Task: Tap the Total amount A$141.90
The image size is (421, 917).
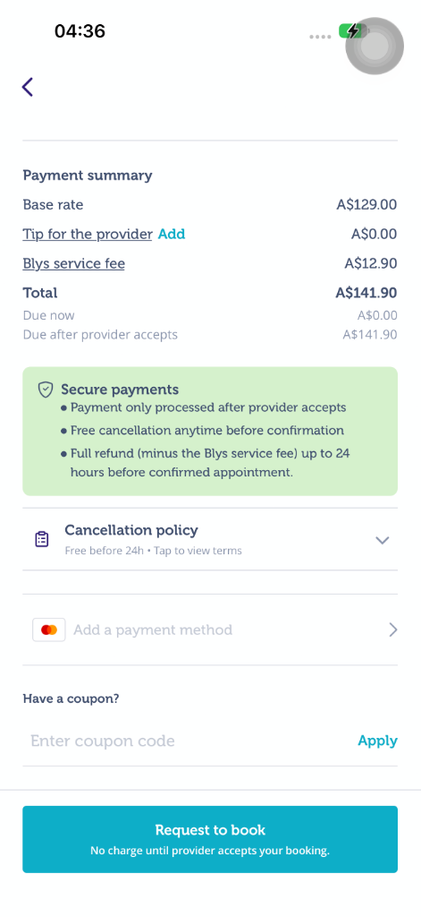Action: [366, 293]
